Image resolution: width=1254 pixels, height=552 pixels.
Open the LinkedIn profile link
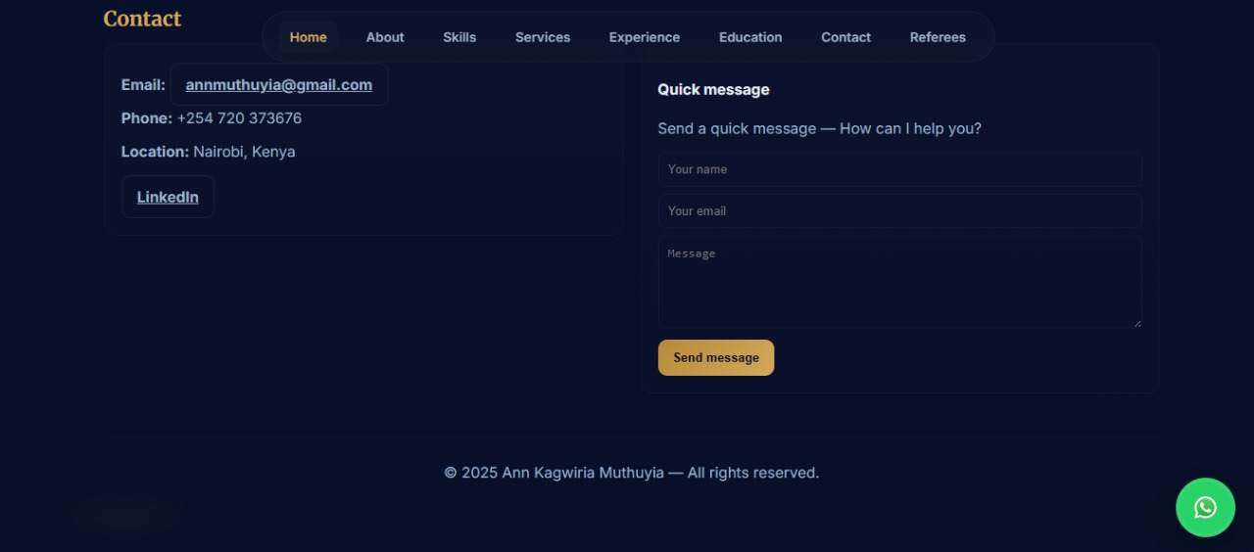168,197
